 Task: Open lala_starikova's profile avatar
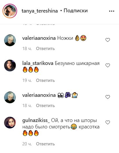click(10, 66)
